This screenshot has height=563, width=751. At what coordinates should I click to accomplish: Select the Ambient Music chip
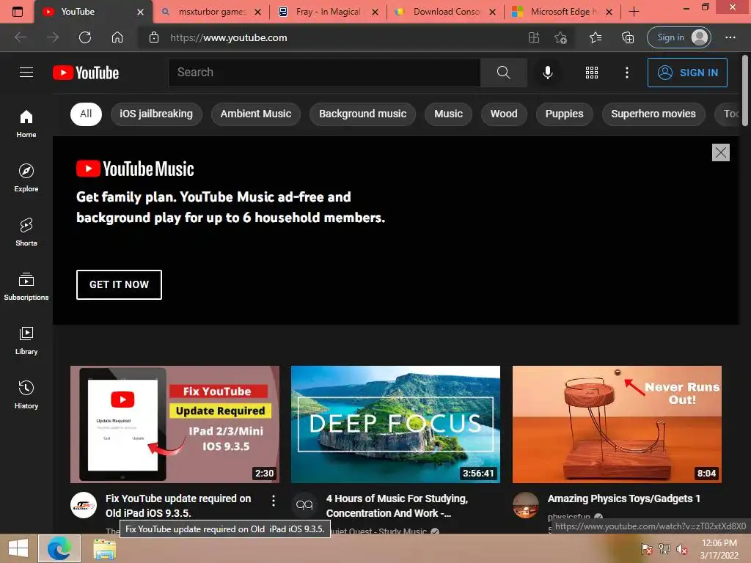pyautogui.click(x=256, y=114)
